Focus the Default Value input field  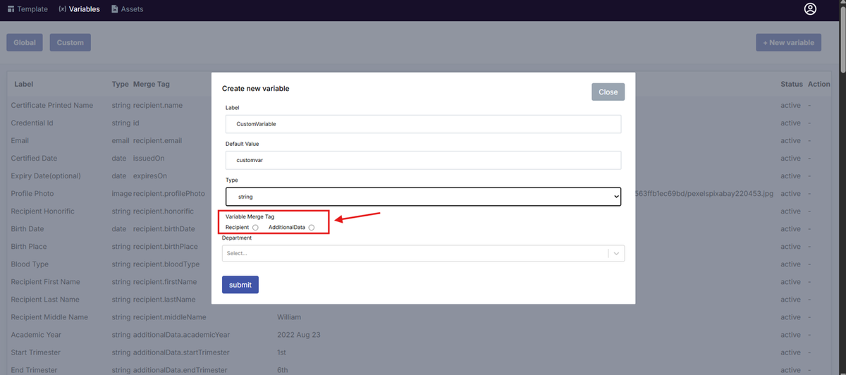(x=423, y=160)
